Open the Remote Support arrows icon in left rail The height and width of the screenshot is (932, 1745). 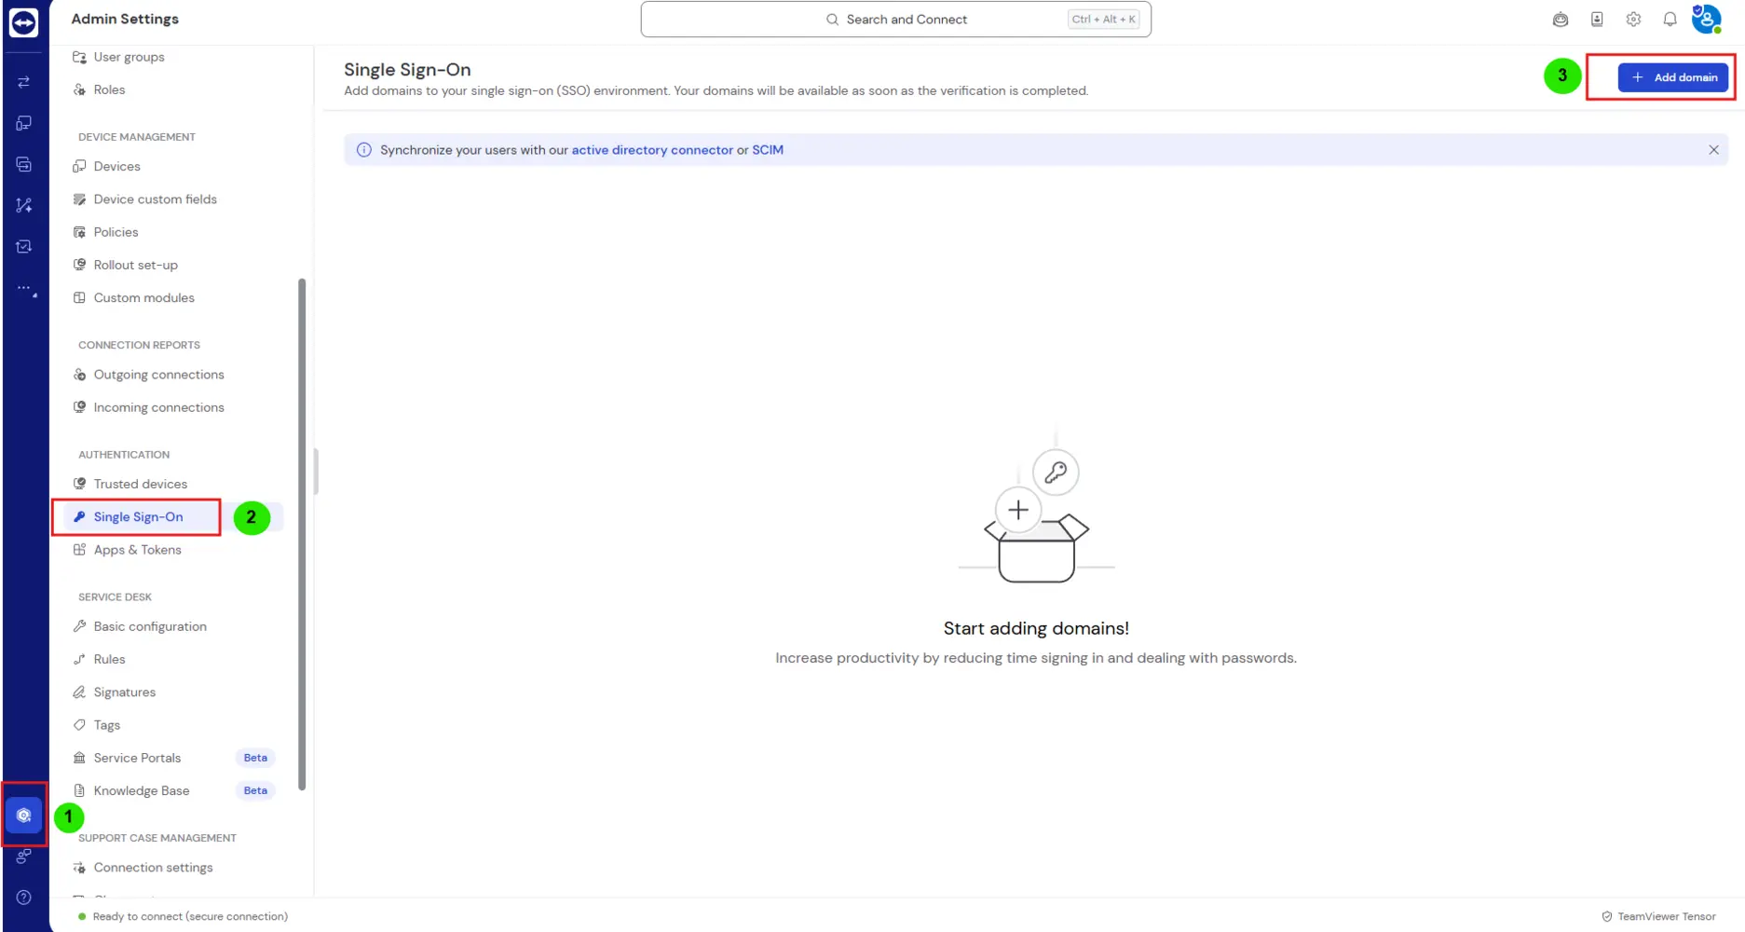24,82
